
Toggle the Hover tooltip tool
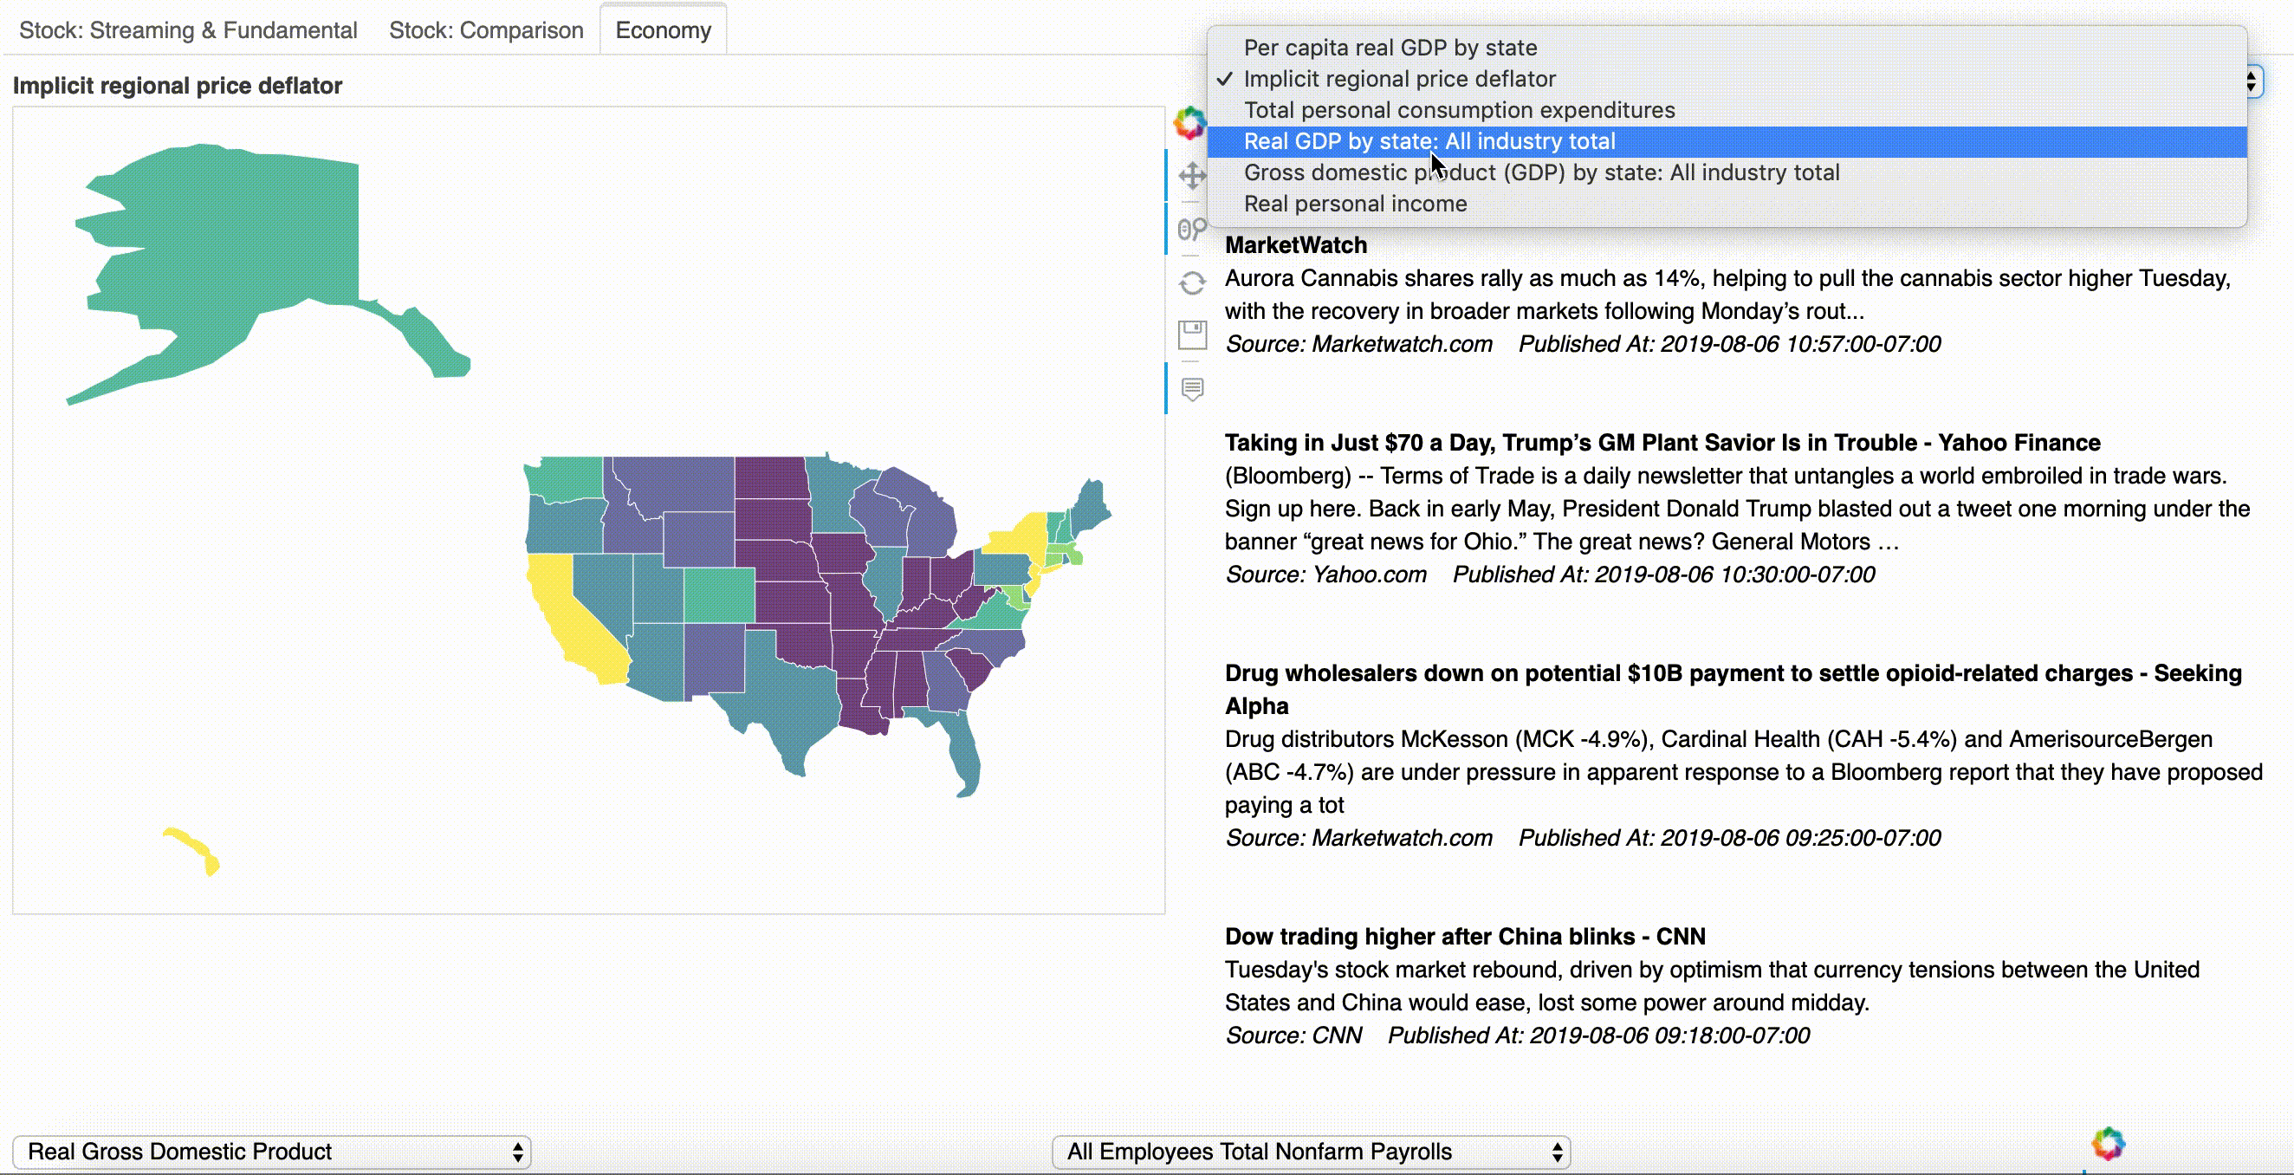(x=1192, y=388)
